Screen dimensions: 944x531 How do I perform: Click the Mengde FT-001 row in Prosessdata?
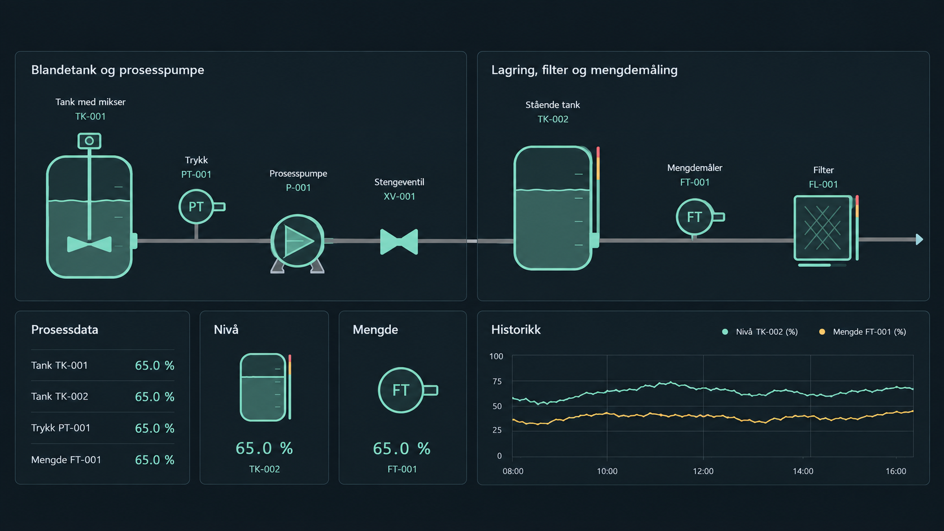point(102,459)
